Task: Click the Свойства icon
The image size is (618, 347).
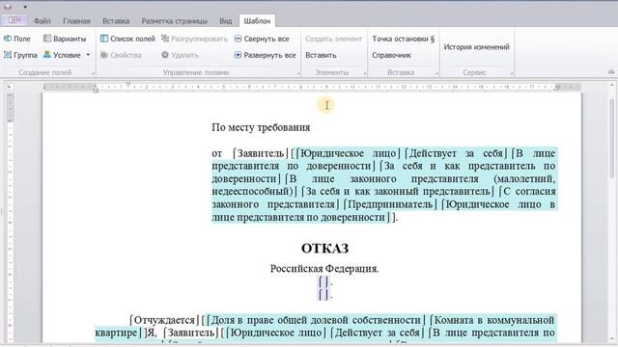Action: click(x=104, y=55)
